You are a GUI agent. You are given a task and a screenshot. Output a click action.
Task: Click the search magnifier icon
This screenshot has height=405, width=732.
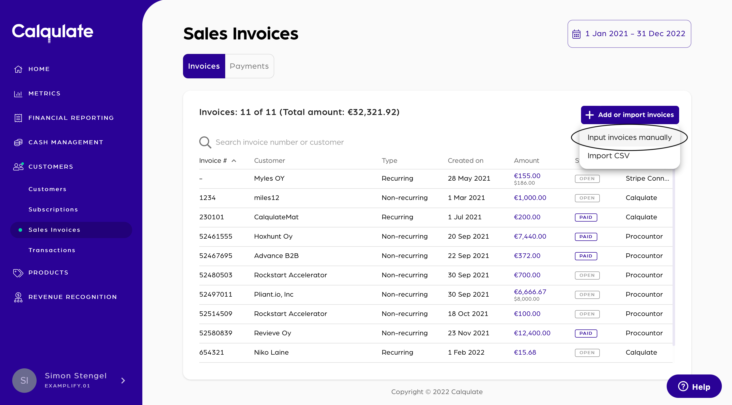pyautogui.click(x=205, y=142)
